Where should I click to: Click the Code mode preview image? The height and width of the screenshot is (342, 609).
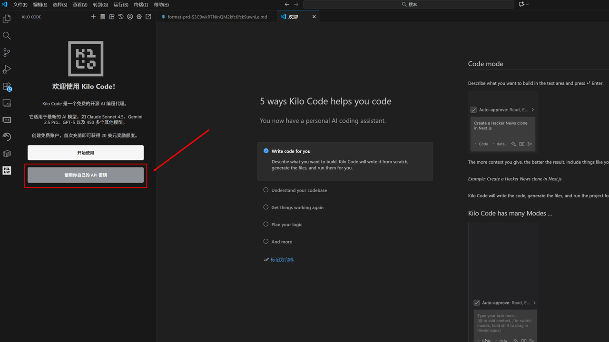coord(503,122)
